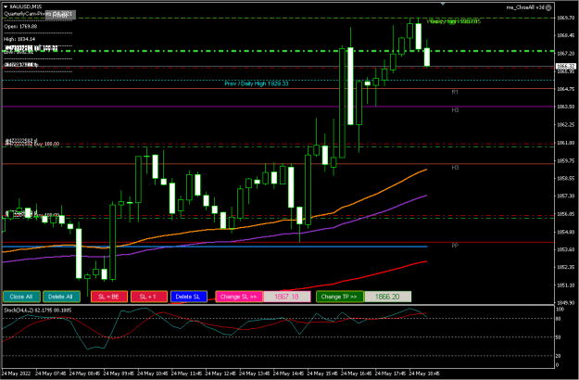Screen dimensions: 579x380
Task: Click the ms_CloseAll expert advisor status icon
Action: [548, 7]
